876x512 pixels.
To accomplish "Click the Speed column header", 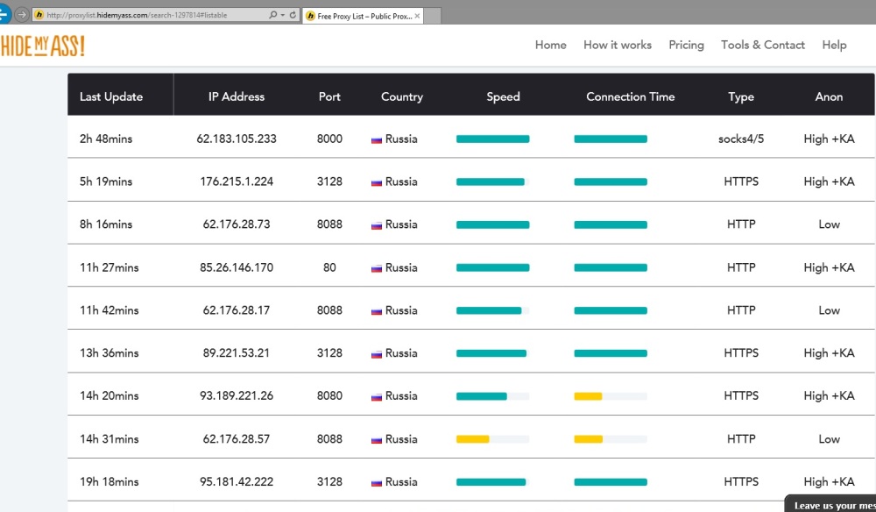I will (503, 96).
